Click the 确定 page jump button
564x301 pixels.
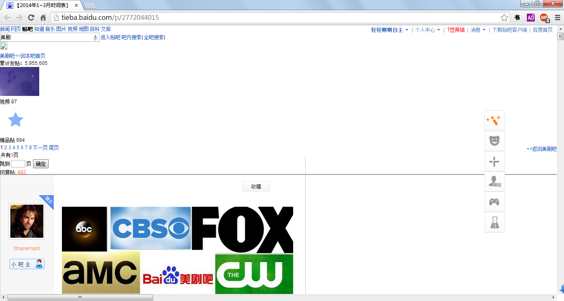41,164
